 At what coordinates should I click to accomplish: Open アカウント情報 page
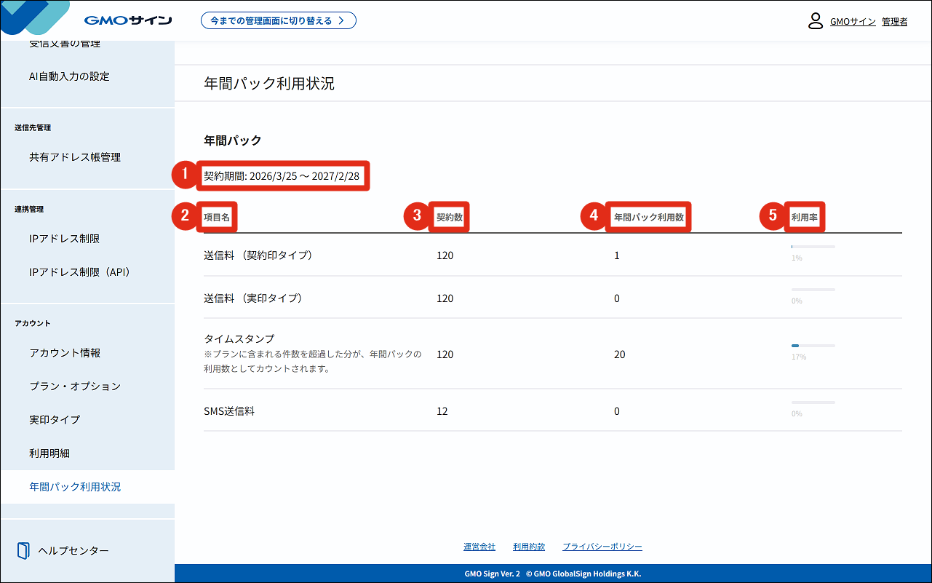65,353
